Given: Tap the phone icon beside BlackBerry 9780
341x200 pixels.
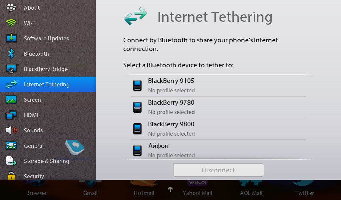Looking at the screenshot, I should tap(137, 107).
